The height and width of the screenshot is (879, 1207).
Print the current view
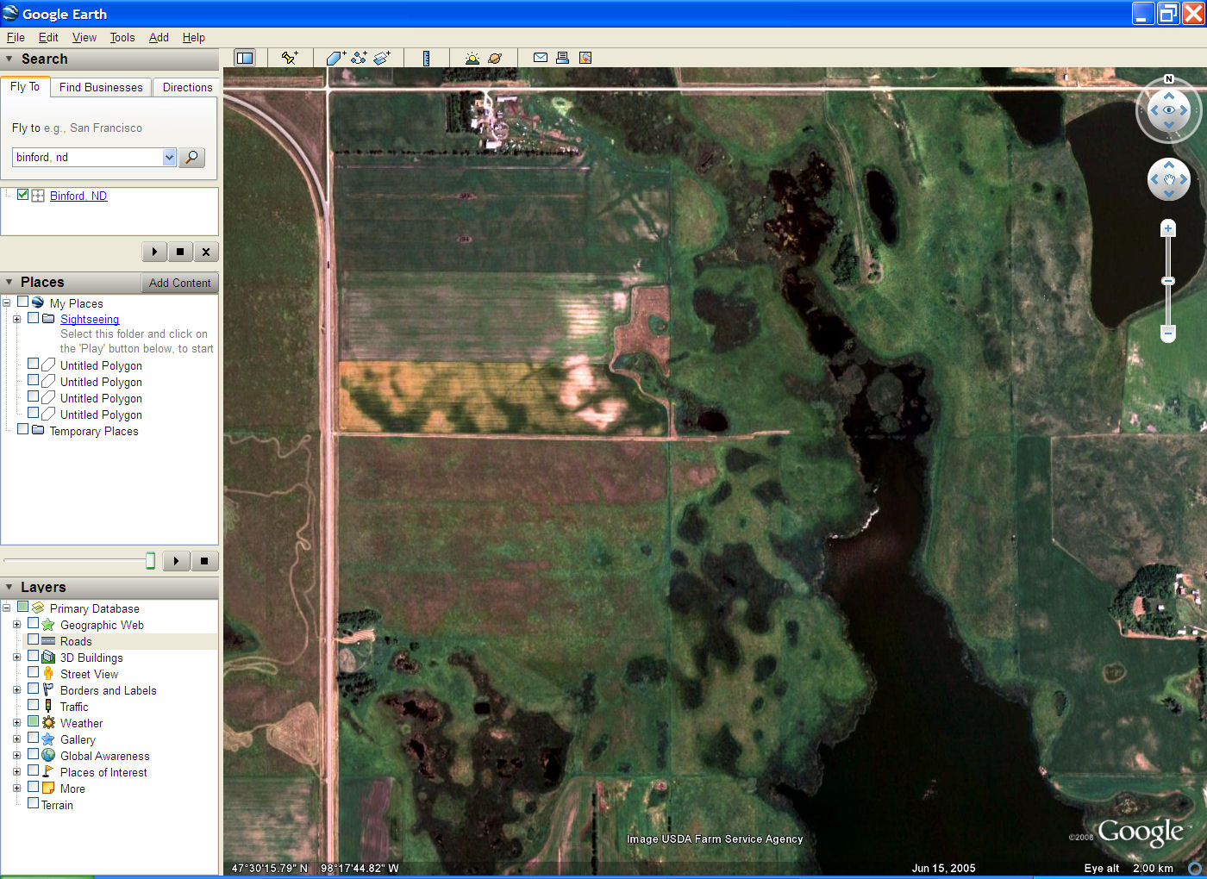click(x=562, y=58)
